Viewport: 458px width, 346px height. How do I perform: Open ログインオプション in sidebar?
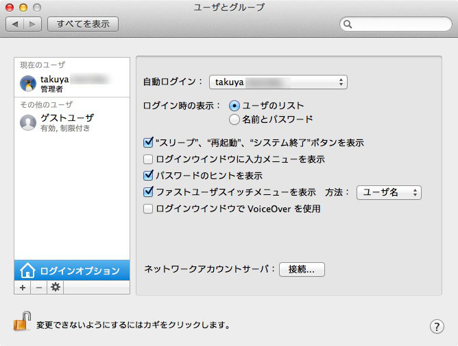(x=72, y=270)
